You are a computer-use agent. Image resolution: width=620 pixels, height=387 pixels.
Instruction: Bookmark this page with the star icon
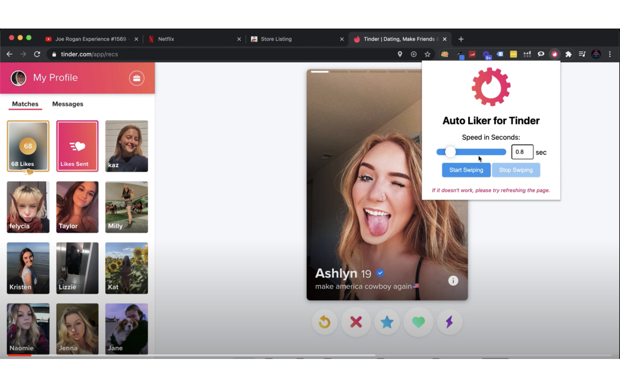pos(427,54)
